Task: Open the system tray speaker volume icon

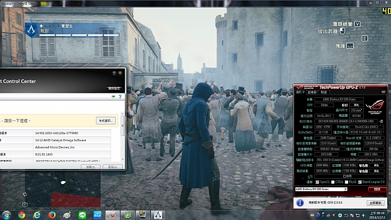Action: [364, 215]
